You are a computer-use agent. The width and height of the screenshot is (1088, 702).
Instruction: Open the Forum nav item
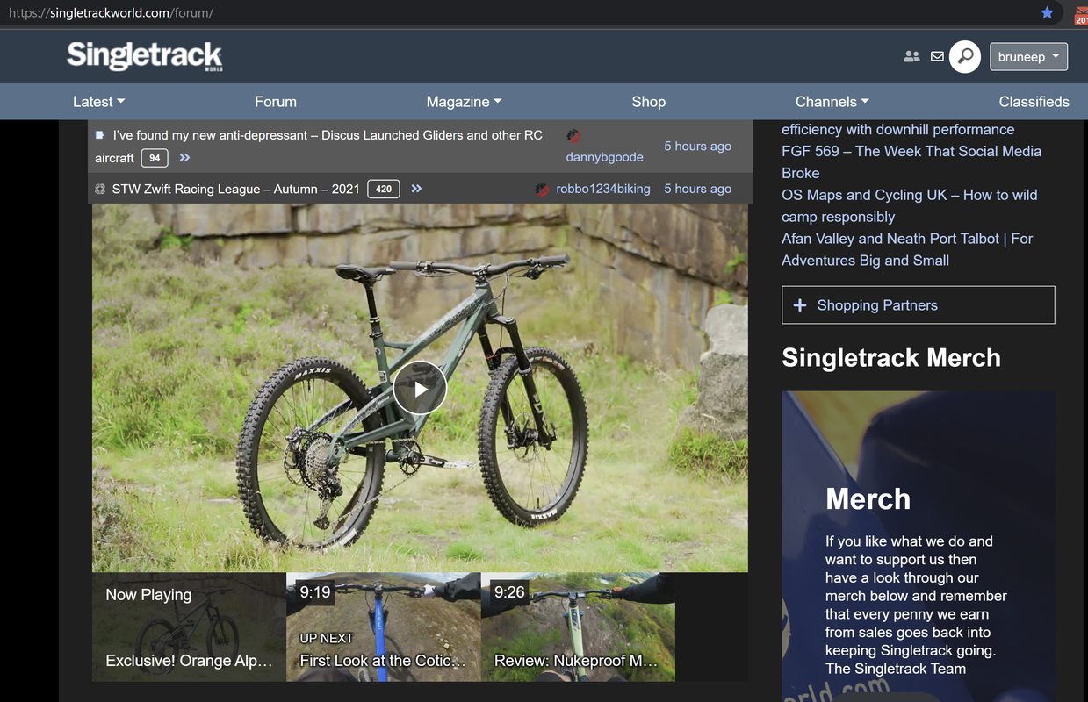click(276, 102)
